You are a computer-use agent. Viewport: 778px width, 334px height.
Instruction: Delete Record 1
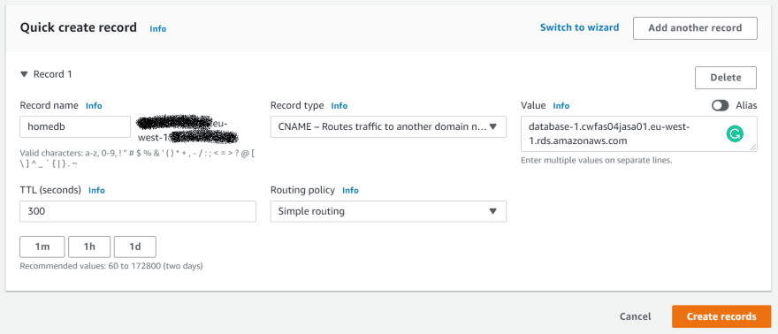coord(726,78)
